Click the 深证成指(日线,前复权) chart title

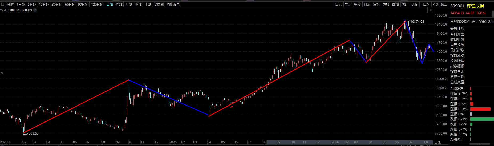coord(16,10)
